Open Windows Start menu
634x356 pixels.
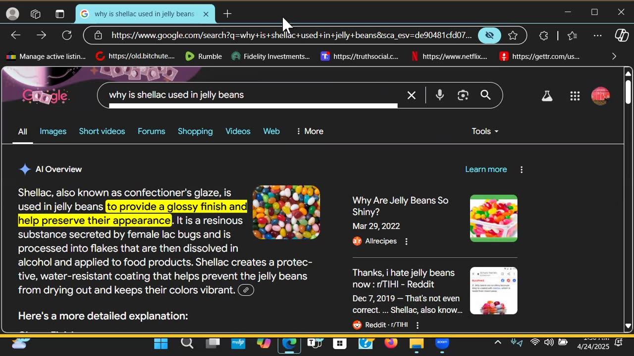pyautogui.click(x=161, y=343)
